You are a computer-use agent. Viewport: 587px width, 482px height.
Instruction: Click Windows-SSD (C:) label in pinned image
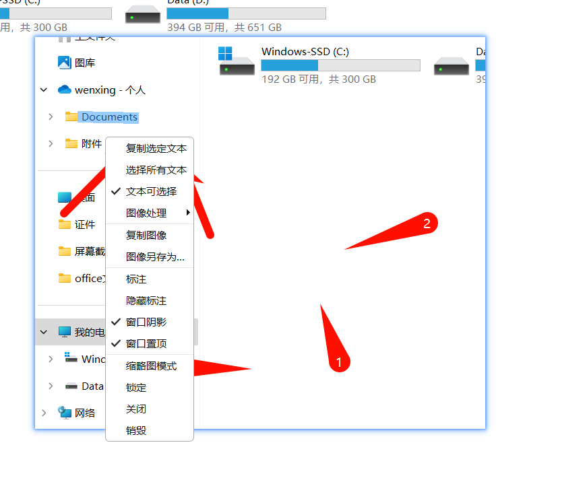pyautogui.click(x=305, y=52)
